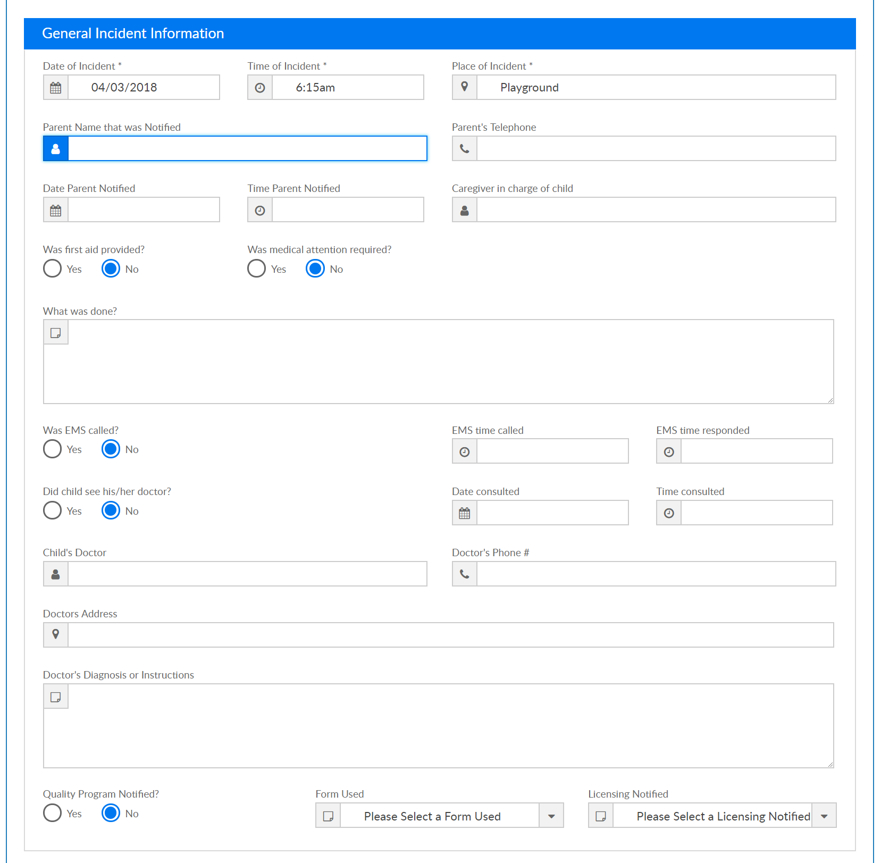Click the Parent Name that was Notified field
Image resolution: width=881 pixels, height=863 pixels.
click(x=248, y=149)
